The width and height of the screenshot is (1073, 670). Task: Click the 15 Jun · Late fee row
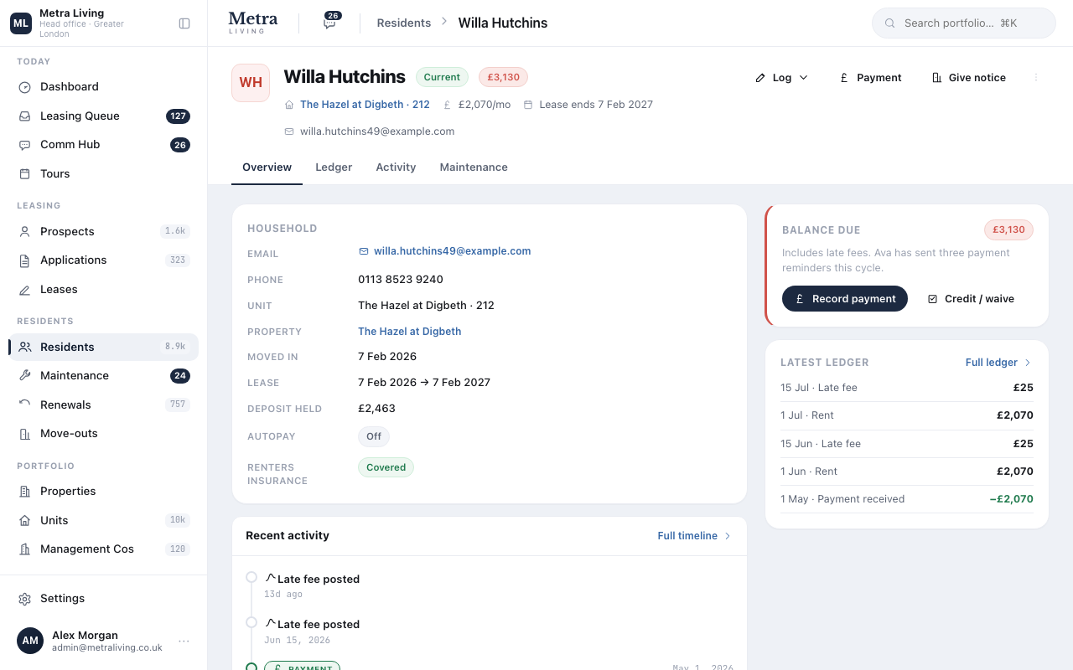point(907,444)
